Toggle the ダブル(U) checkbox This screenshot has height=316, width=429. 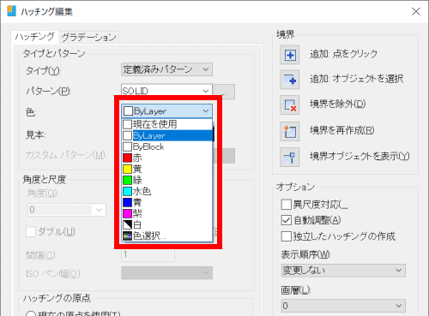tap(31, 232)
